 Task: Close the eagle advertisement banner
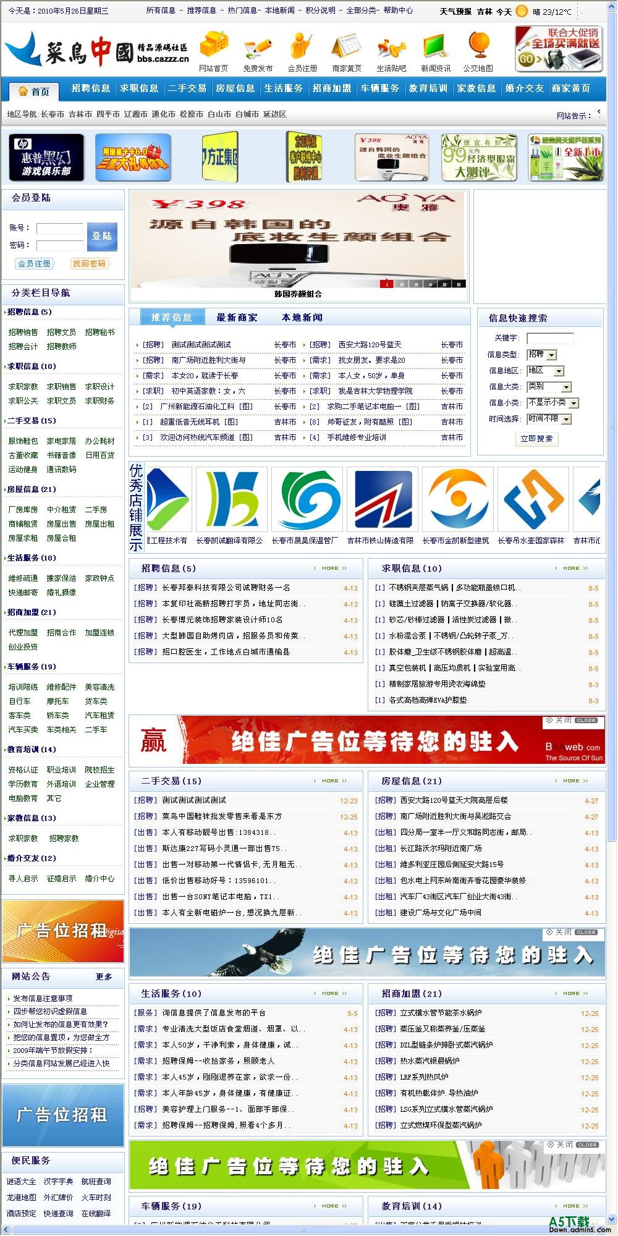pyautogui.click(x=572, y=932)
